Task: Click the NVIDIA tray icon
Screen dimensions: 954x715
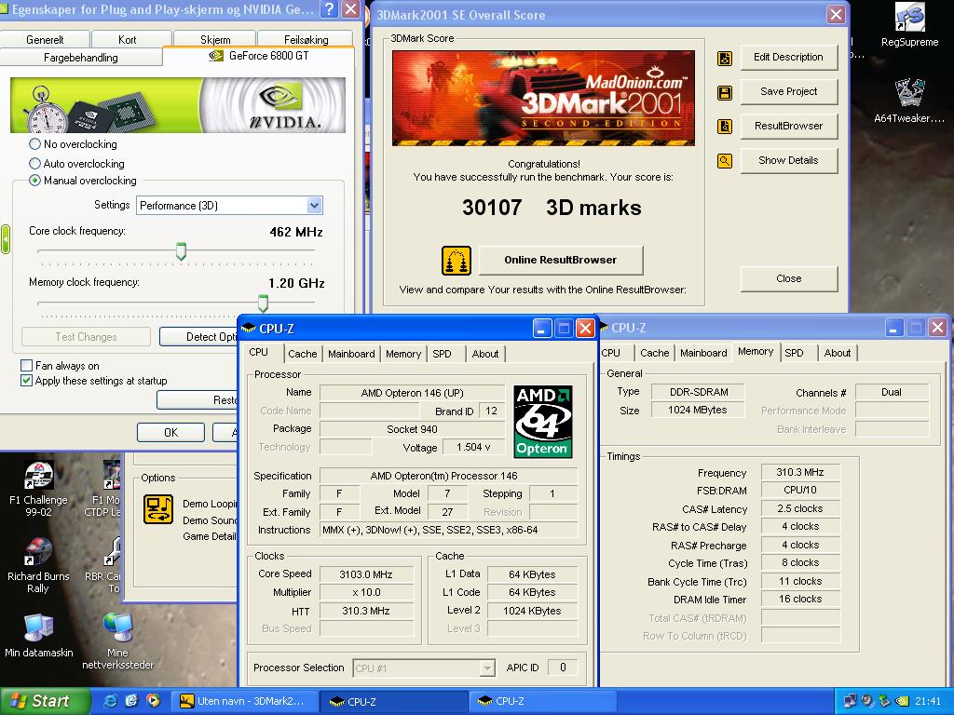Action: [902, 701]
